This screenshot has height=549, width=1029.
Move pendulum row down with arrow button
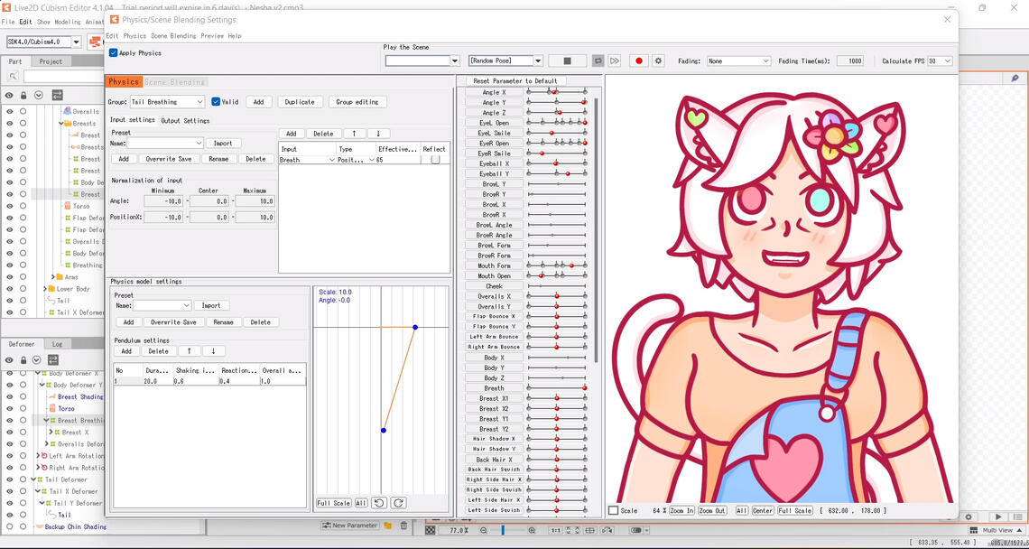coord(213,351)
